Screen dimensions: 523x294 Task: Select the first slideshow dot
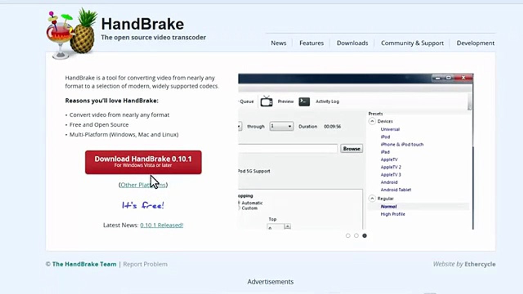coord(348,236)
